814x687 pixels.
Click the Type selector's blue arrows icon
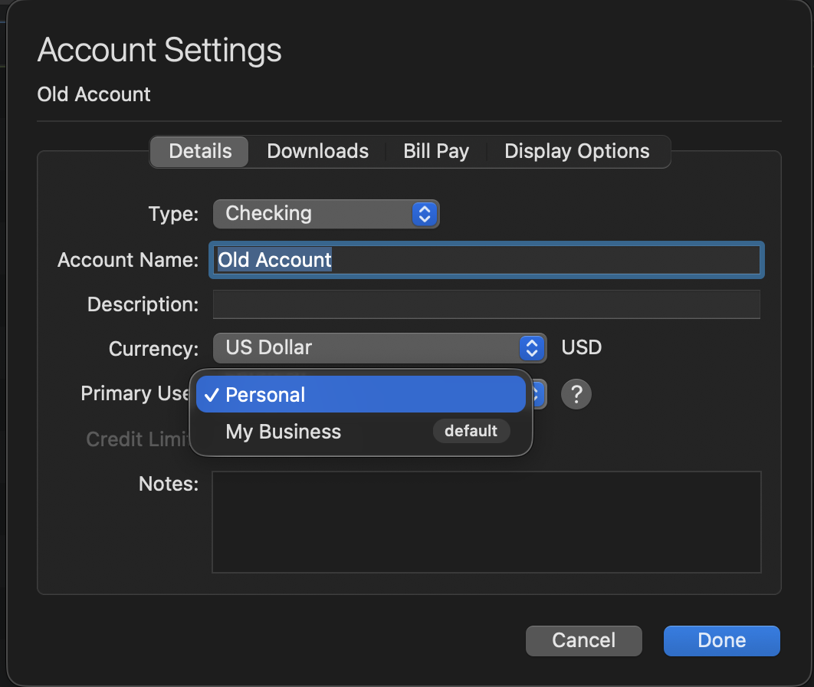pos(425,213)
